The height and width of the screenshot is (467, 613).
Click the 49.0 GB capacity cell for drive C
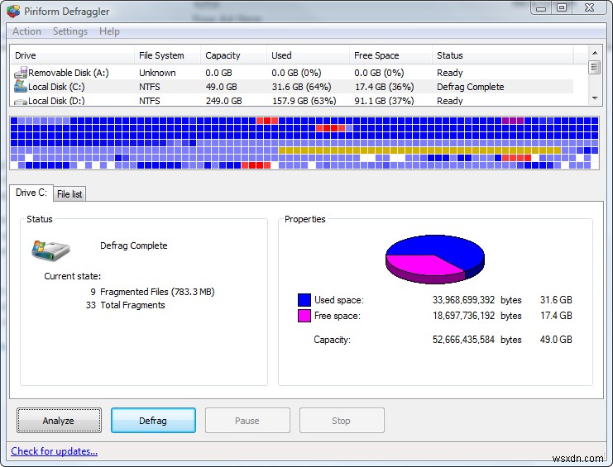click(x=221, y=87)
